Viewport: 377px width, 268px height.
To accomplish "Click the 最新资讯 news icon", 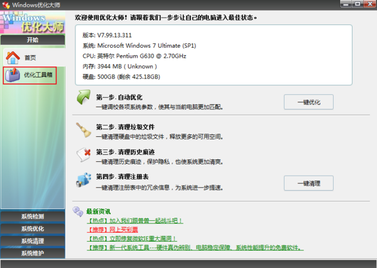I will click(x=79, y=211).
